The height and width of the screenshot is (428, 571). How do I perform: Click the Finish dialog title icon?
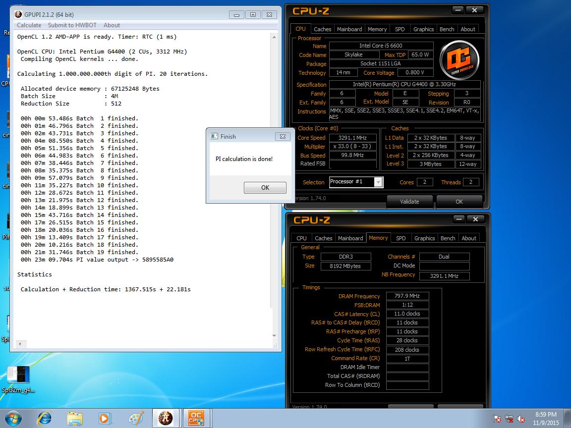point(215,136)
